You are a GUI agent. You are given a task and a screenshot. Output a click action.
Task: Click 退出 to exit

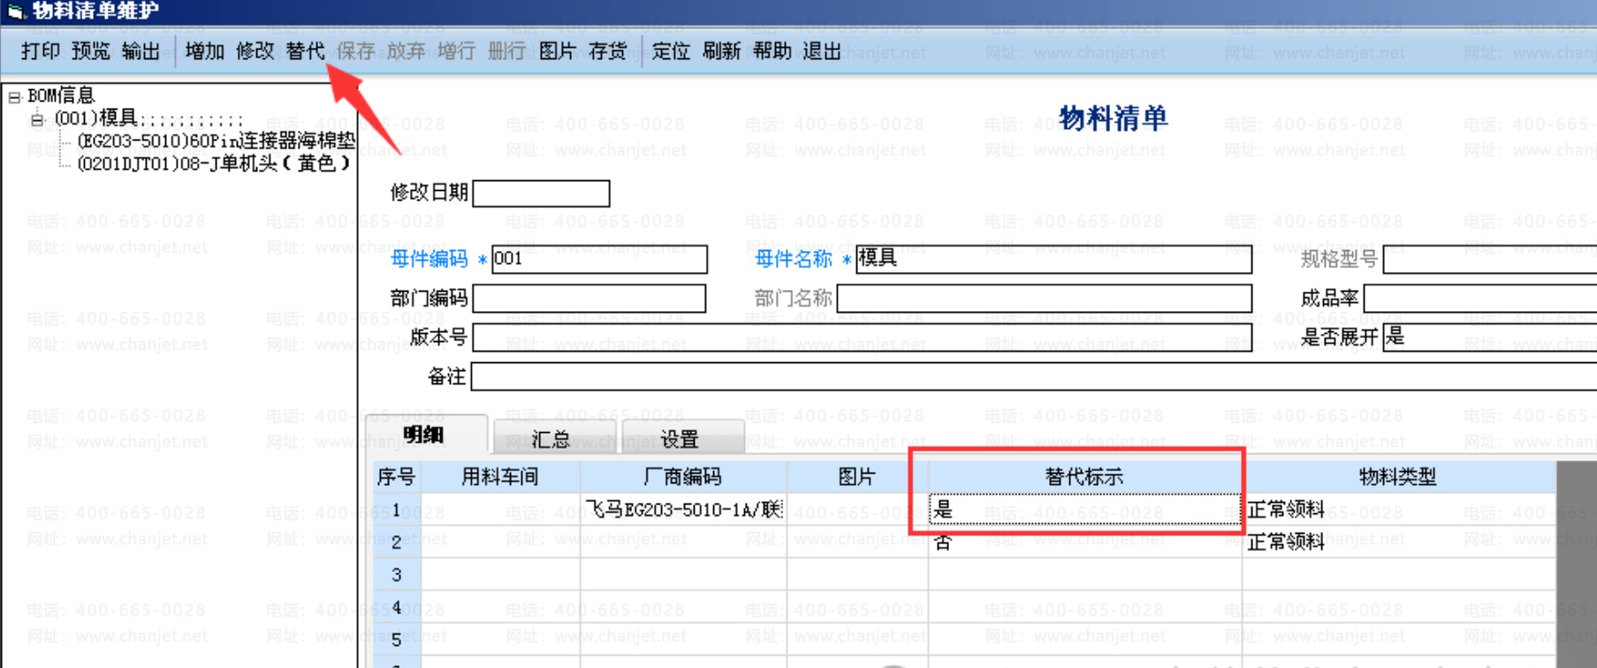click(x=822, y=51)
